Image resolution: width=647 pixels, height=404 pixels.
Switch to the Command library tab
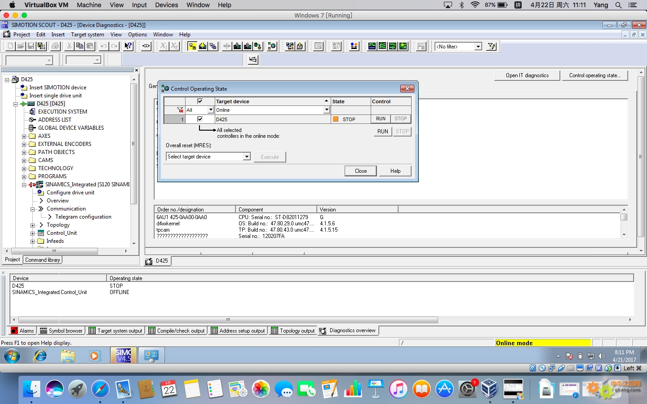point(43,260)
